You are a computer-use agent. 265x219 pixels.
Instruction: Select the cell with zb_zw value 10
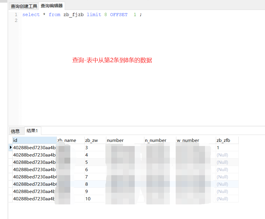tap(95, 199)
